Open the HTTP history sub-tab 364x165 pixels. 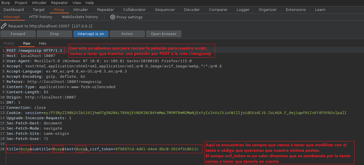[40, 17]
